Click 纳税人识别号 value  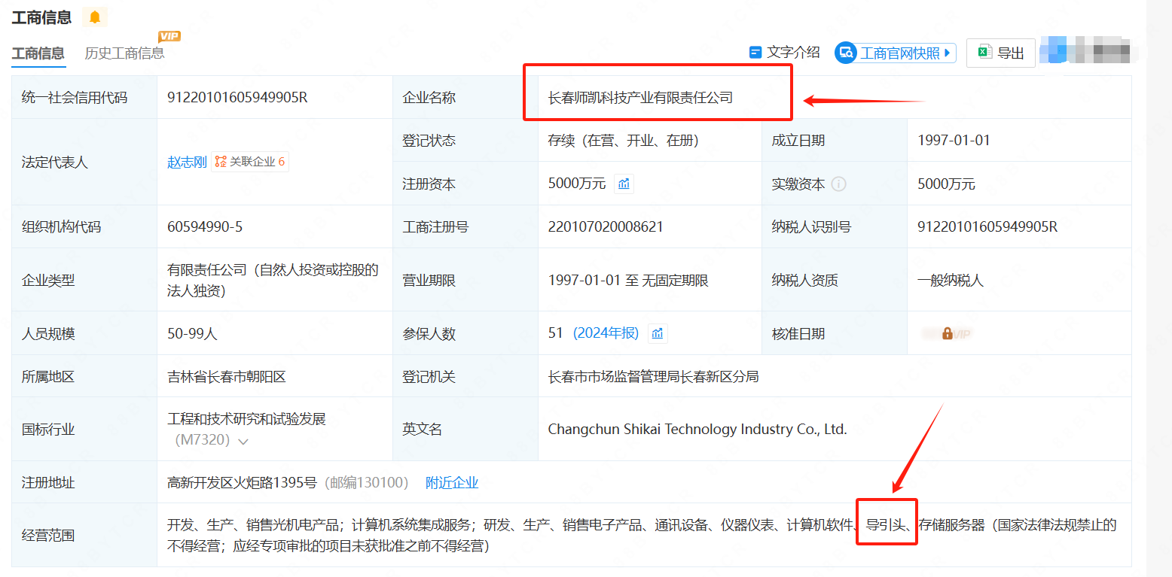pos(987,226)
